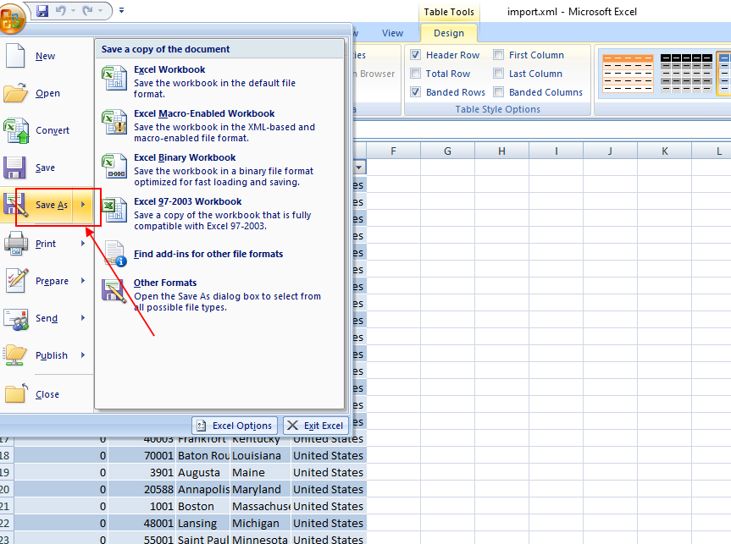Expand the Save As submenu arrow
The height and width of the screenshot is (544, 731).
pos(83,205)
